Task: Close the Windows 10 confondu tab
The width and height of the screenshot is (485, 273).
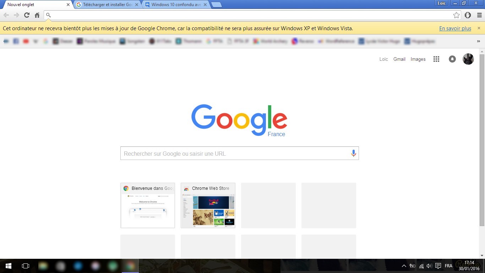Action: point(205,5)
